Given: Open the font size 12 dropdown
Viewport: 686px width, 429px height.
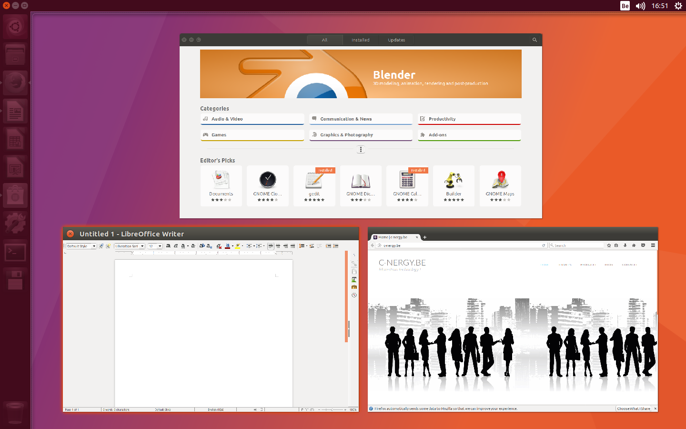Looking at the screenshot, I should click(x=160, y=246).
